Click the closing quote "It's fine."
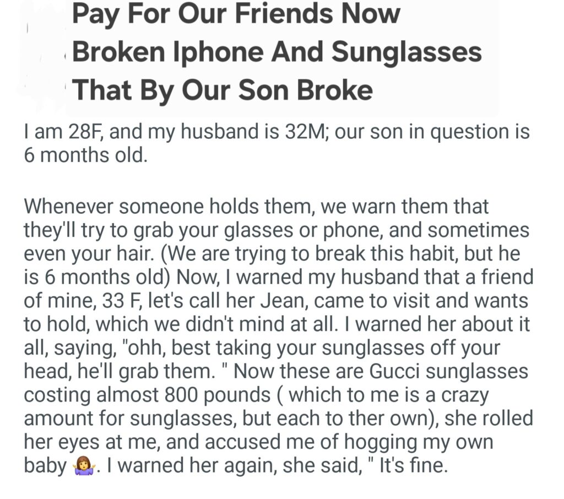Image resolution: width=564 pixels, height=499 pixels. [x=405, y=466]
